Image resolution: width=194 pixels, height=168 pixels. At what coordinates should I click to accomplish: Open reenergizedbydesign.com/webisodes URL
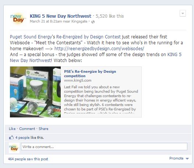point(99,49)
